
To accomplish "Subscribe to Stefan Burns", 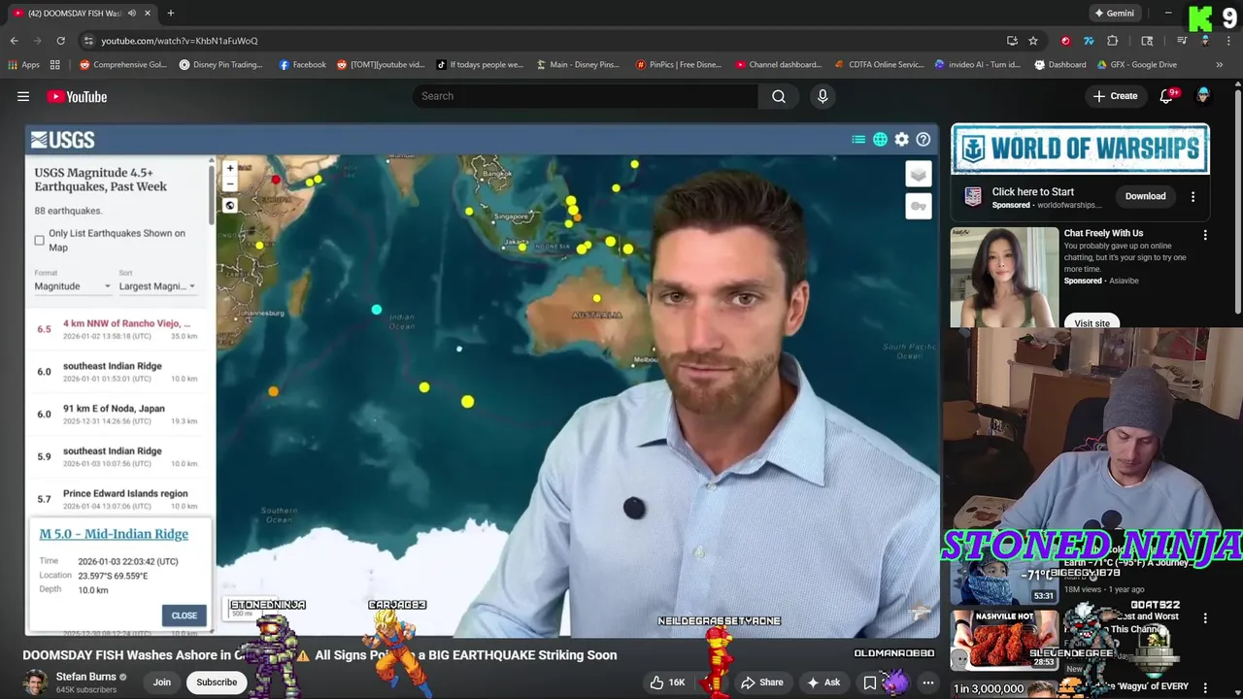I will (217, 682).
